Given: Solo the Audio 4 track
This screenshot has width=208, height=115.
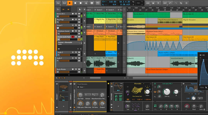Looking at the screenshot, I should [x=76, y=58].
